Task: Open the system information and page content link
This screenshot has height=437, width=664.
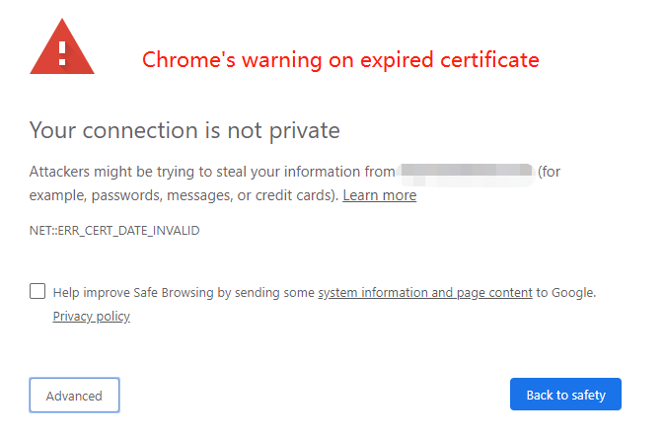Action: pos(424,292)
